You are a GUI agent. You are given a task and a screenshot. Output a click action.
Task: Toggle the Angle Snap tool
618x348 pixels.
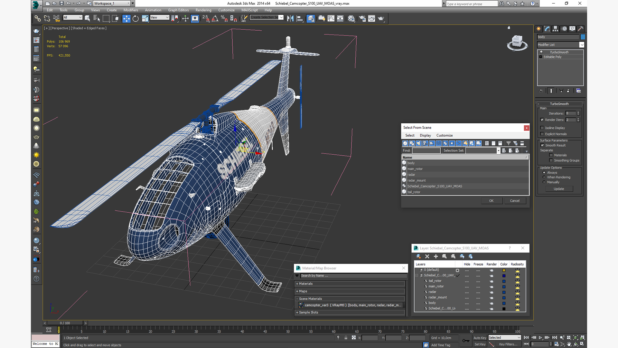point(215,19)
